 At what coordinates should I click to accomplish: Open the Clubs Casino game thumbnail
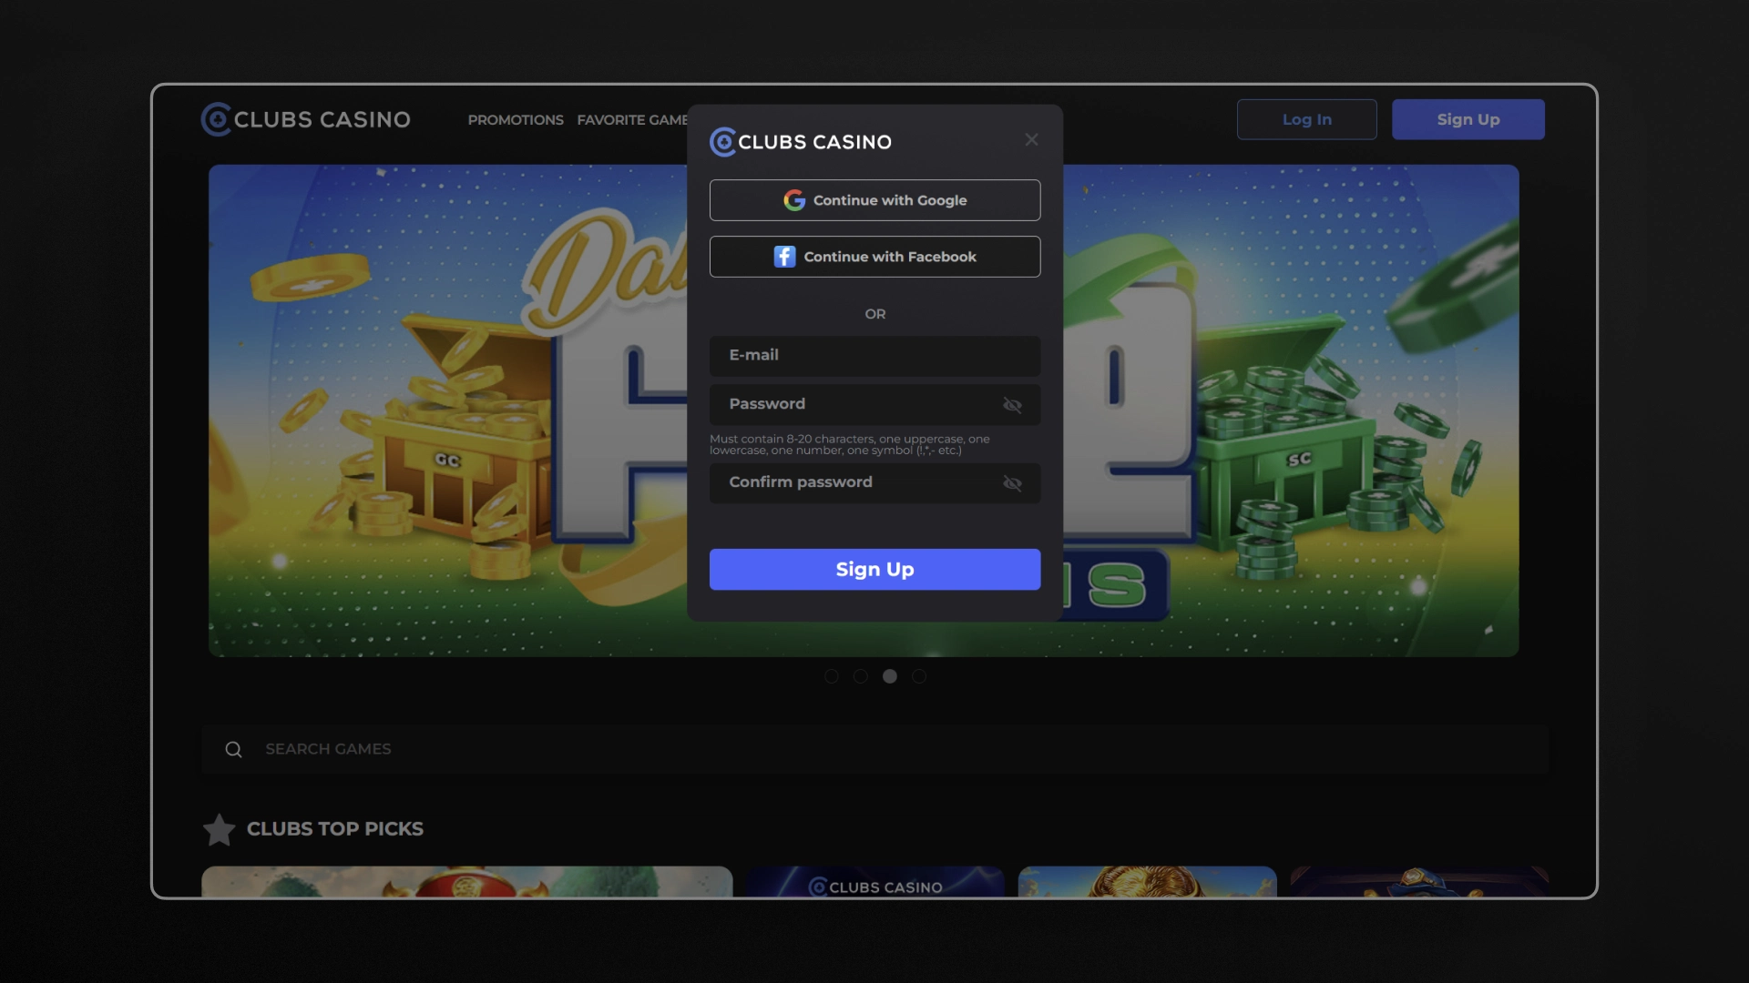tap(875, 881)
